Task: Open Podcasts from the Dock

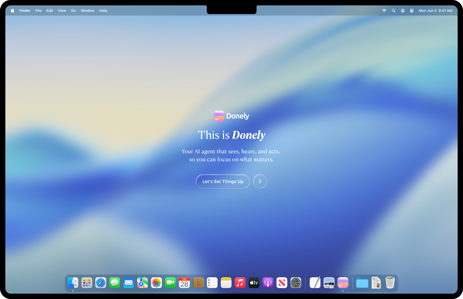Action: (268, 283)
